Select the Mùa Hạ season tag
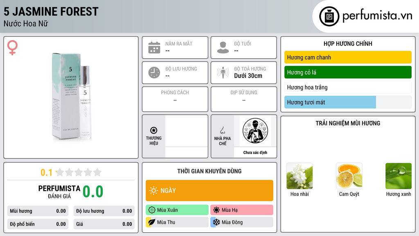 coord(242,210)
